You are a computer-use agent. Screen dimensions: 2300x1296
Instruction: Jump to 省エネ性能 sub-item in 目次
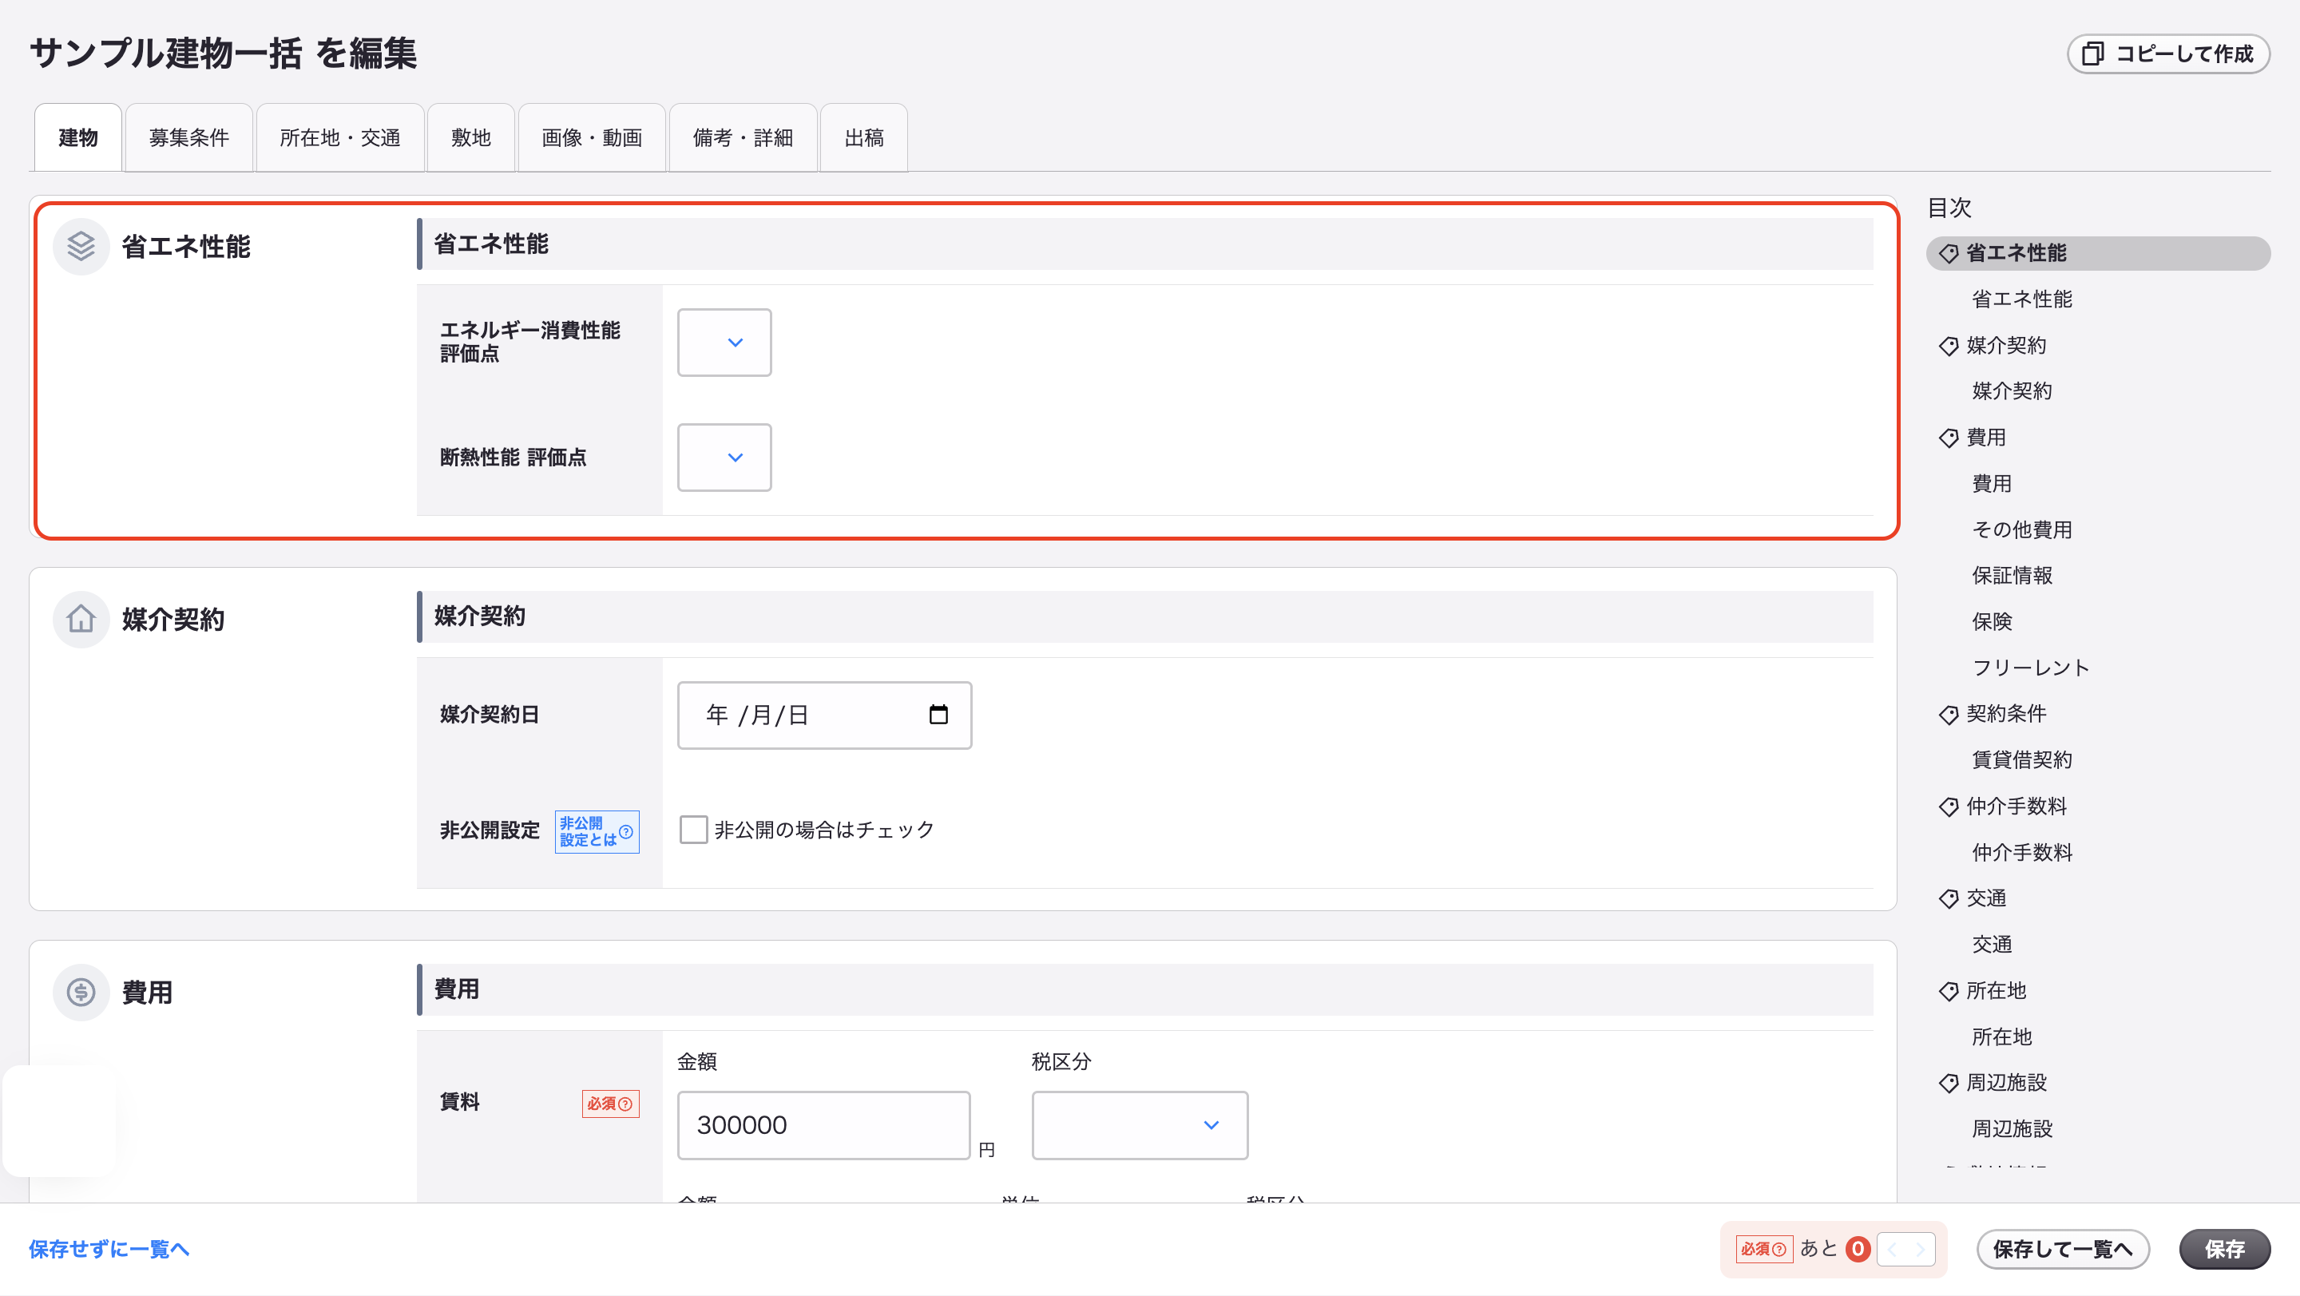point(2021,299)
